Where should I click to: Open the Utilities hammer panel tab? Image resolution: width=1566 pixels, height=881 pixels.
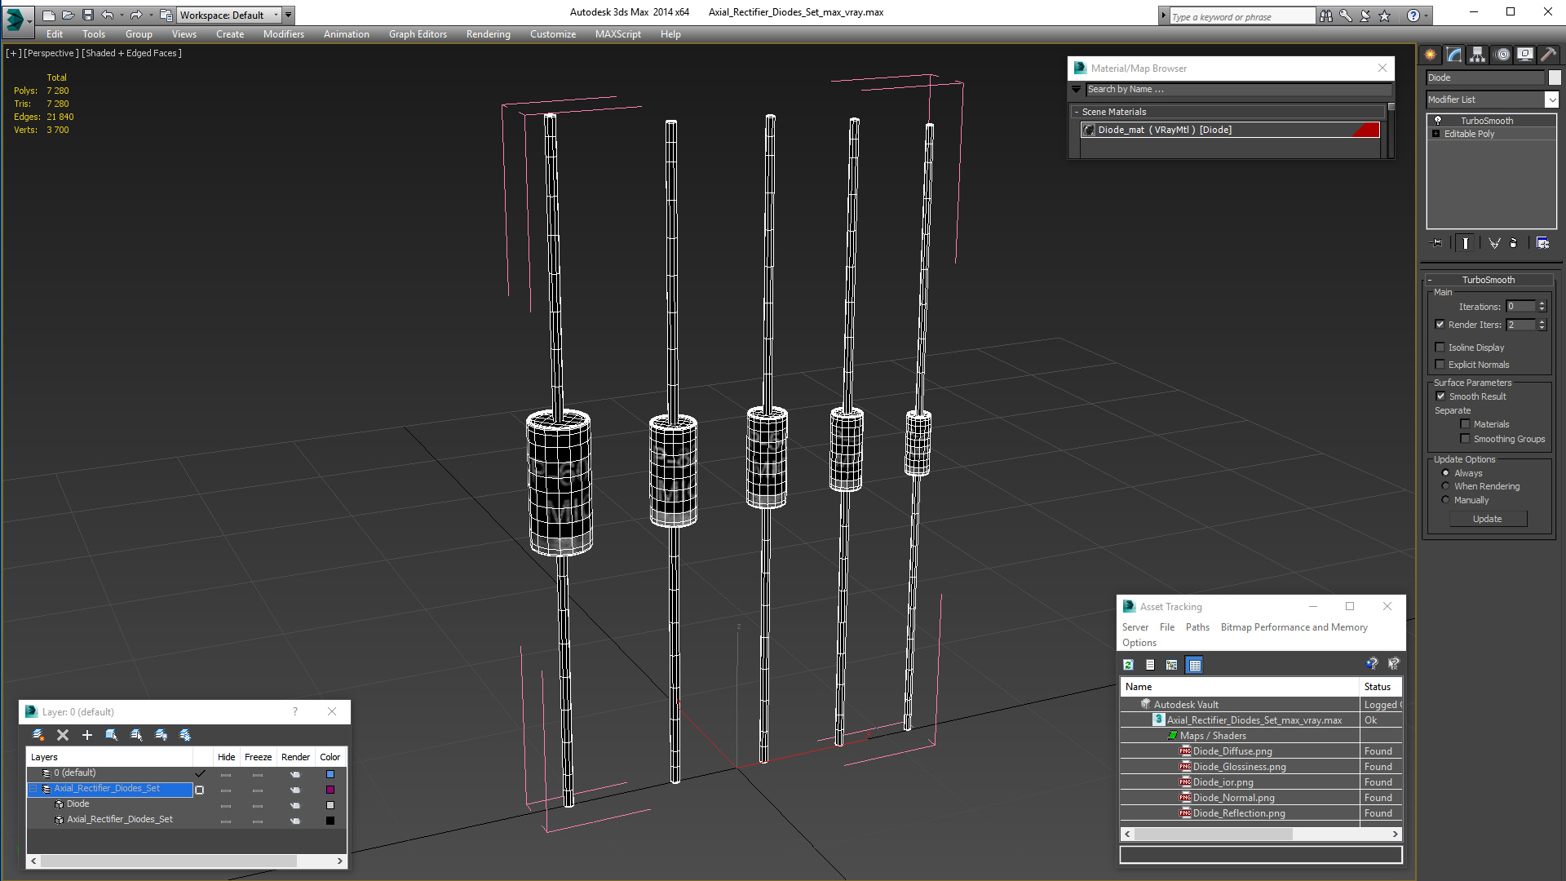[1548, 55]
